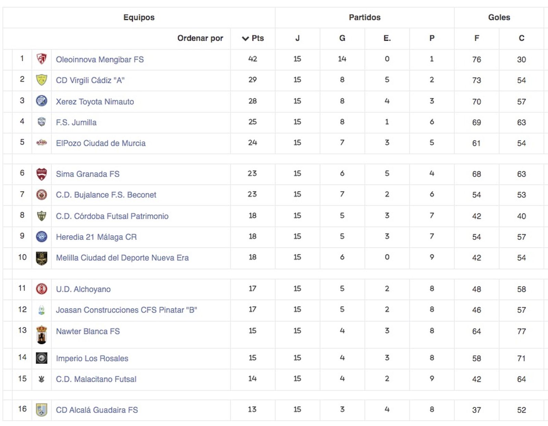Screen dimensions: 548x426
Task: Click the Melilla Ciudad del Deporte black crest
Action: coord(41,258)
